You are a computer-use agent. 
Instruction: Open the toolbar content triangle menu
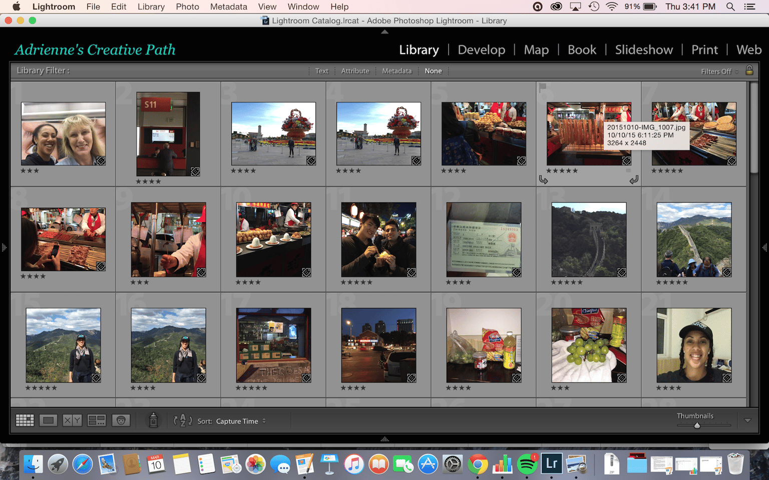point(747,420)
